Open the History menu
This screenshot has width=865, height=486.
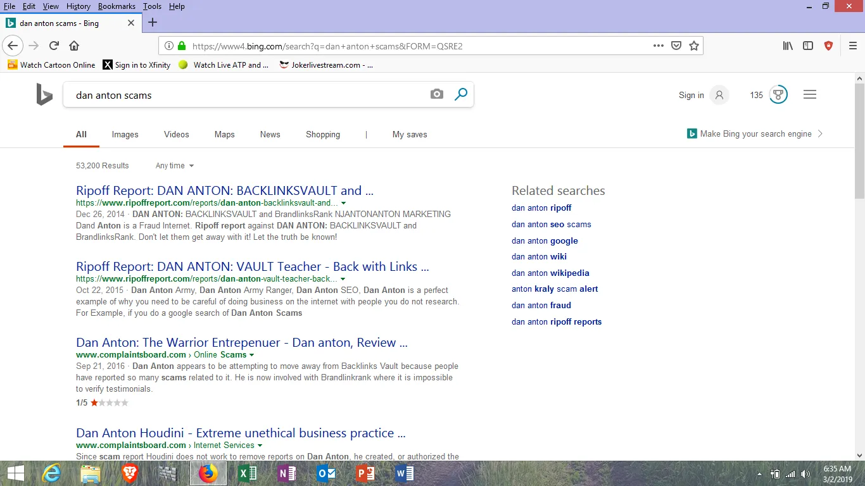tap(79, 6)
